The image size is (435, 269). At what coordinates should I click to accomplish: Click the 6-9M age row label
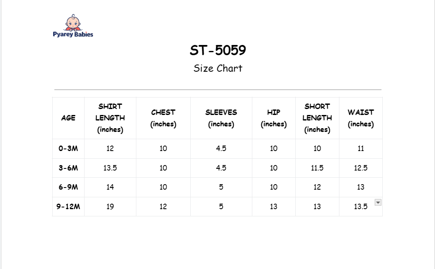coord(68,187)
